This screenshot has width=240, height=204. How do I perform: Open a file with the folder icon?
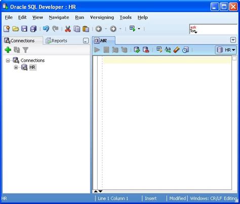(16, 29)
